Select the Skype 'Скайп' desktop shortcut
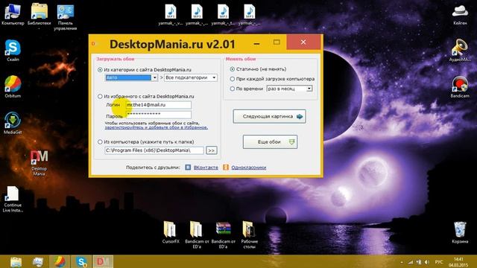This screenshot has height=268, width=477. (x=13, y=51)
